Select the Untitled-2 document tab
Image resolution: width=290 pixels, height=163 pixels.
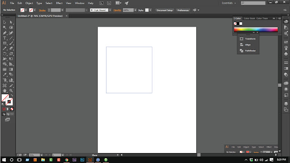pyautogui.click(x=40, y=16)
